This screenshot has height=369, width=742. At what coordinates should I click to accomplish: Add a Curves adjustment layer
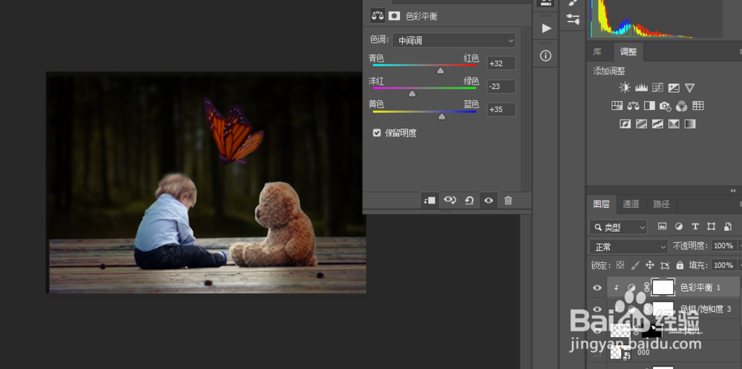click(x=657, y=88)
